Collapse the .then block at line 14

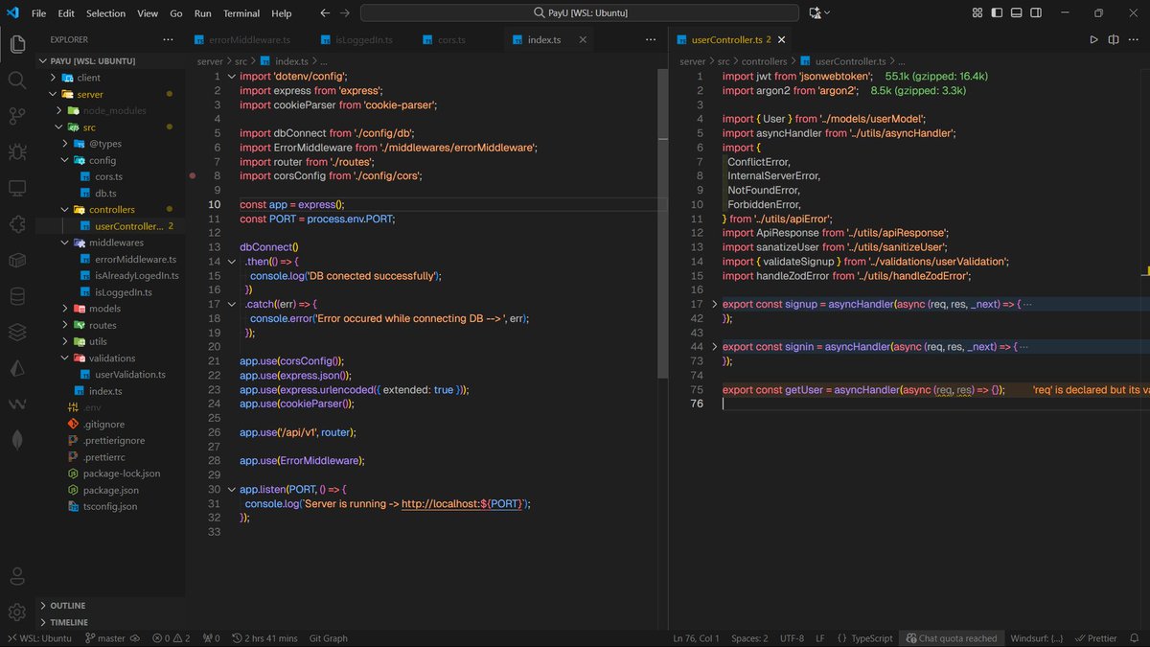(x=231, y=262)
